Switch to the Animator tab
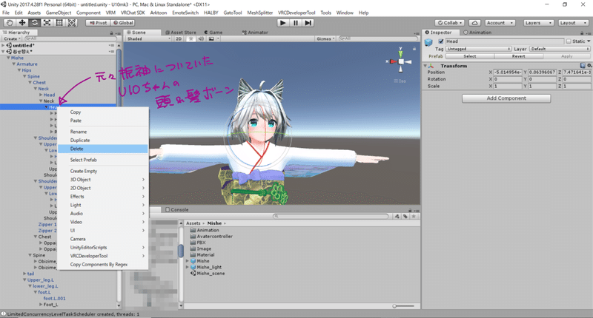Image resolution: width=593 pixels, height=318 pixels. pyautogui.click(x=255, y=33)
